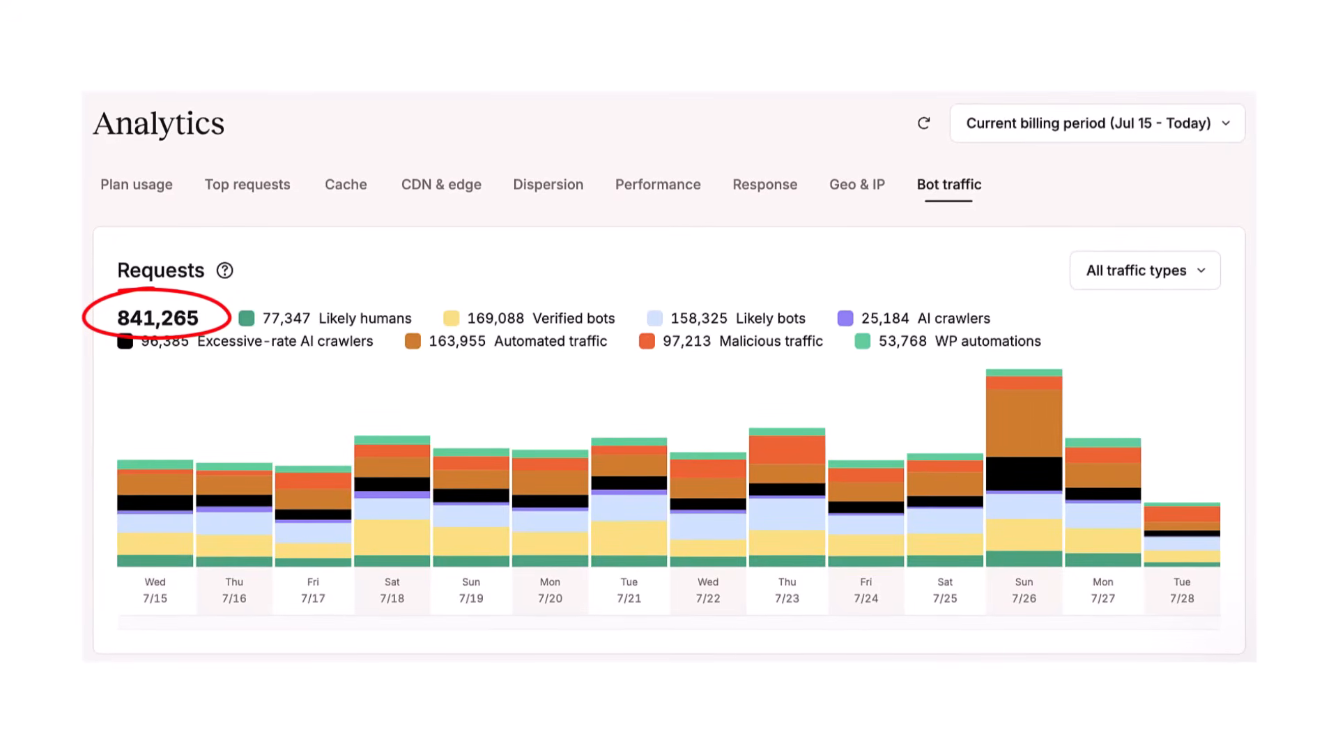Switch to the Response tab
1338x753 pixels.
coord(764,185)
